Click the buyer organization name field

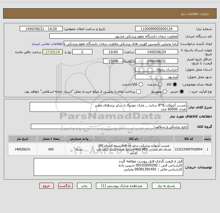[x=114, y=36]
